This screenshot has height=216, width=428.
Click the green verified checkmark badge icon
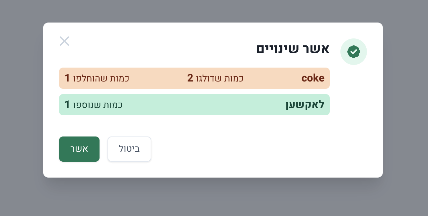click(354, 52)
